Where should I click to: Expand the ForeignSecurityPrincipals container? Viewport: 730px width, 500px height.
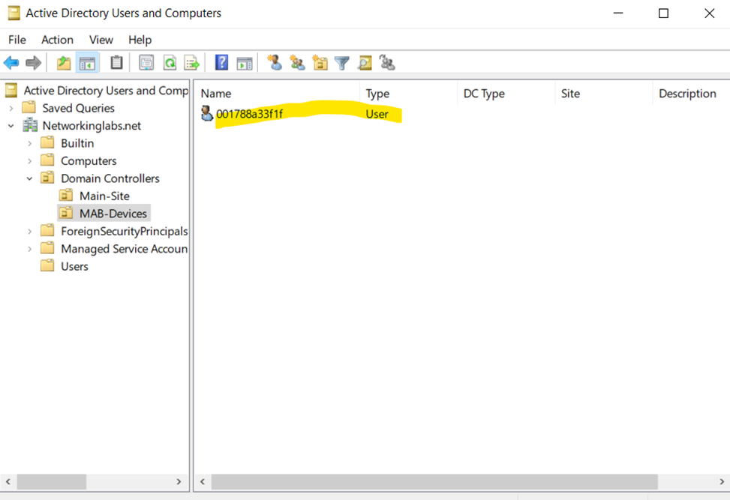pos(30,232)
